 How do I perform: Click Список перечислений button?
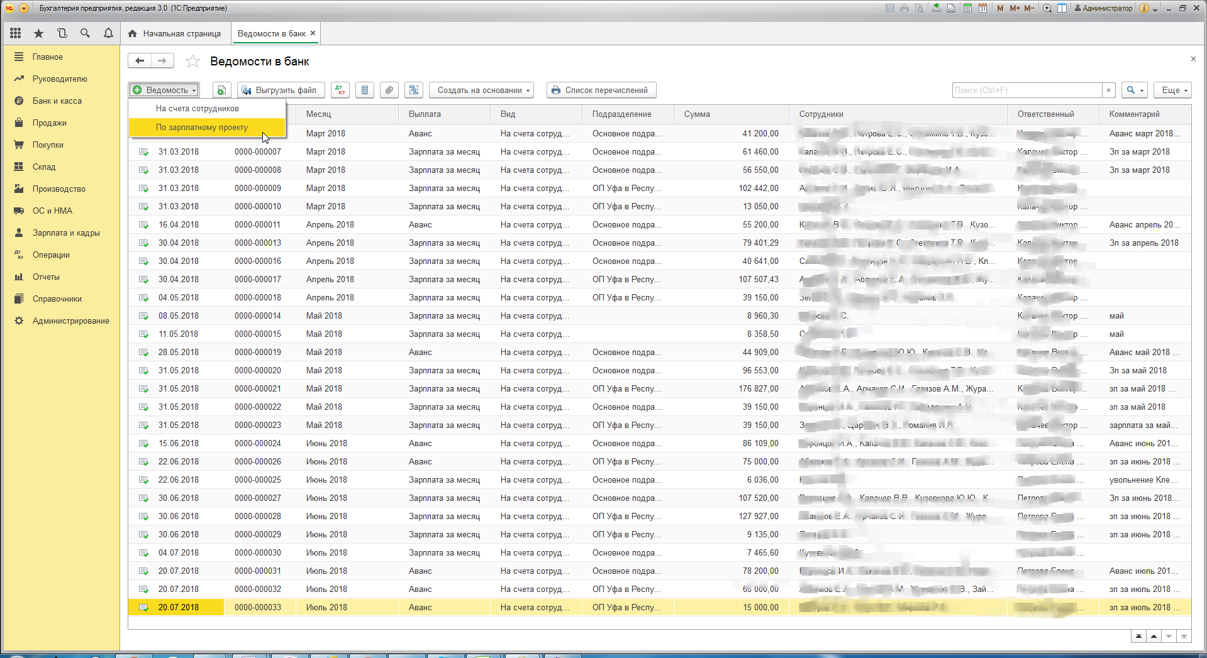(601, 90)
